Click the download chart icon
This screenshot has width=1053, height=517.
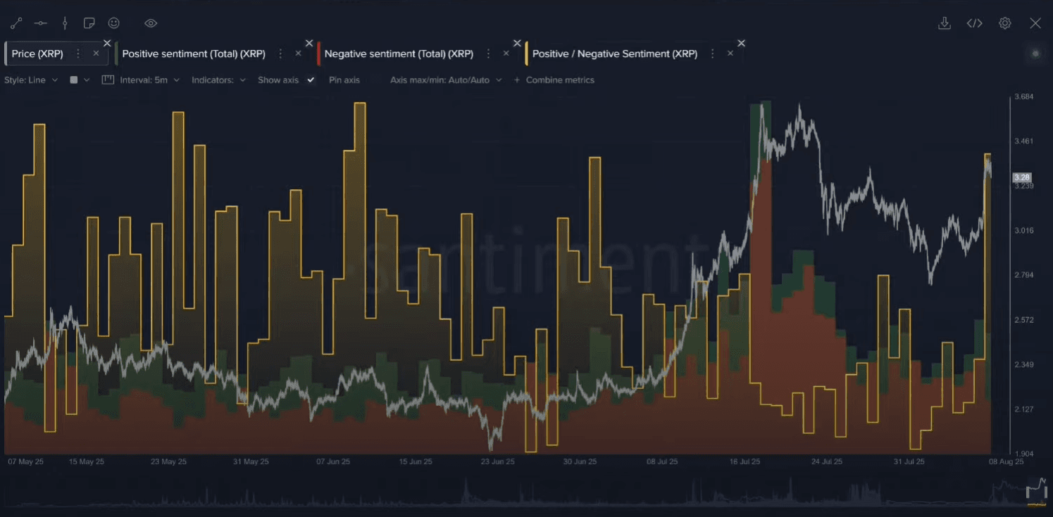[945, 23]
